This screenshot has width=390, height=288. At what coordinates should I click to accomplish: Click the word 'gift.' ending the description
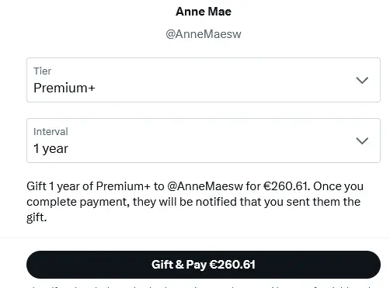tap(37, 217)
